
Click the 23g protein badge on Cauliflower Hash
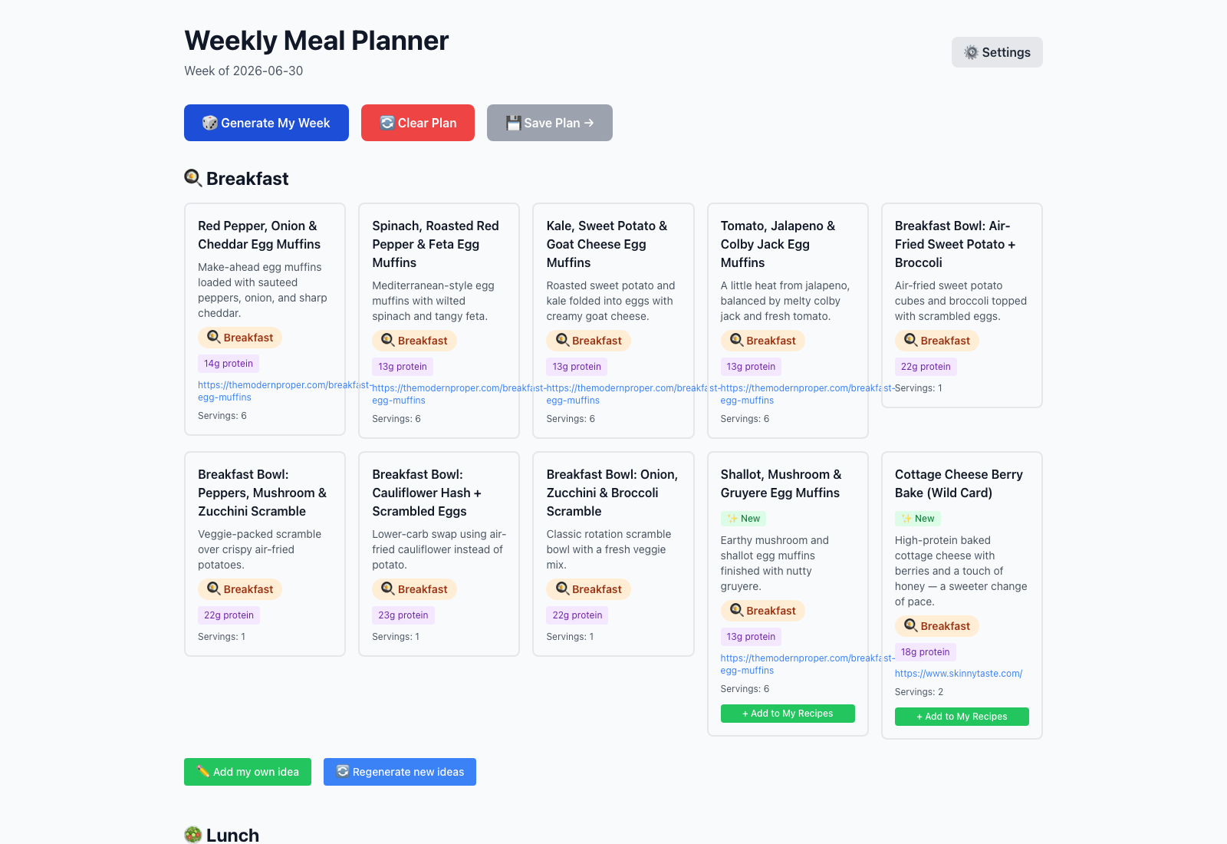click(x=403, y=615)
